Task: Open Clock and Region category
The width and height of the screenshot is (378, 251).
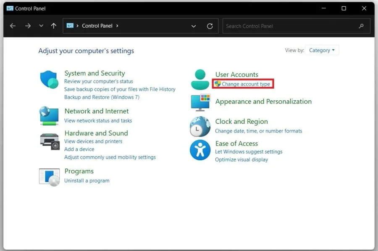Action: 241,121
